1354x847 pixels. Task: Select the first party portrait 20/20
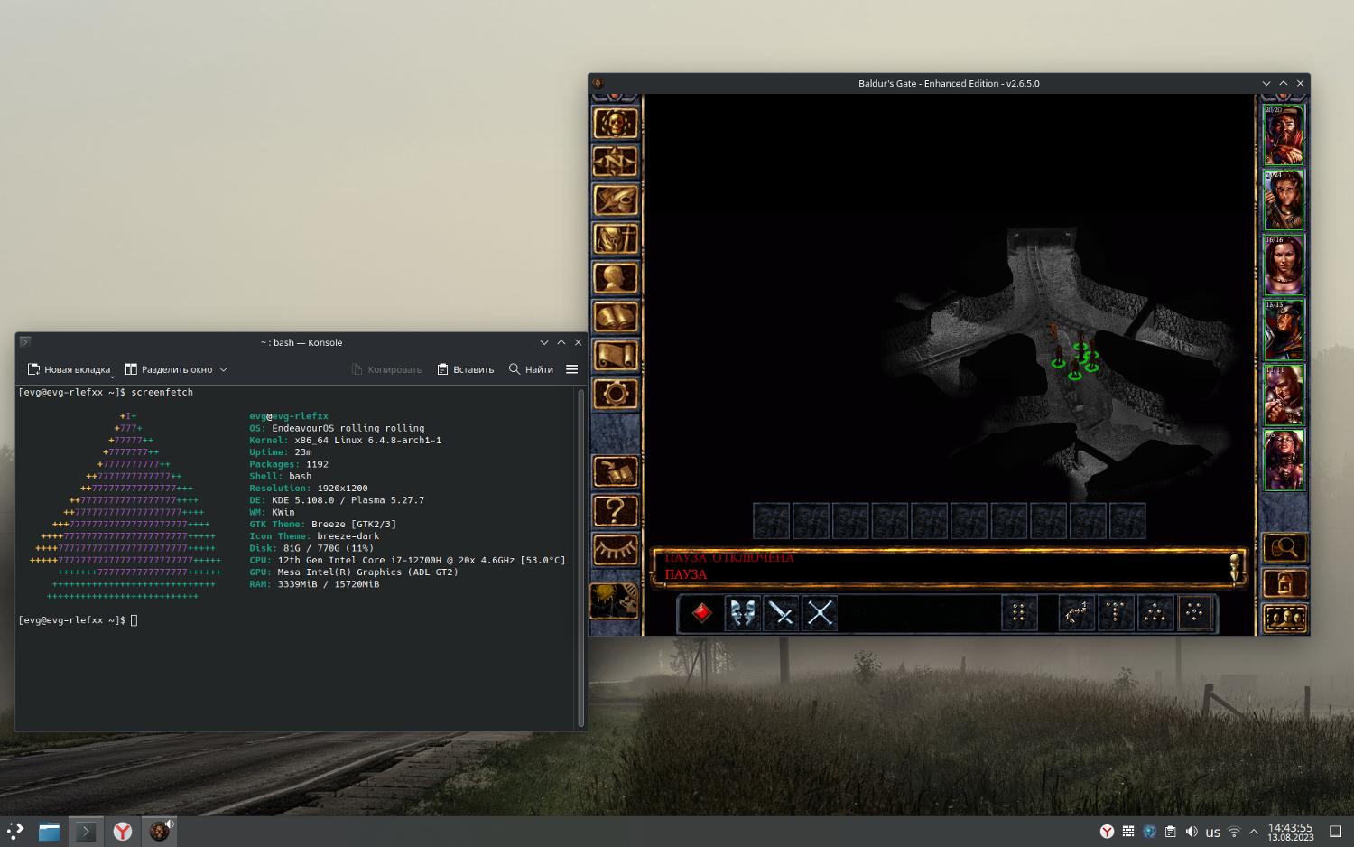[1284, 135]
